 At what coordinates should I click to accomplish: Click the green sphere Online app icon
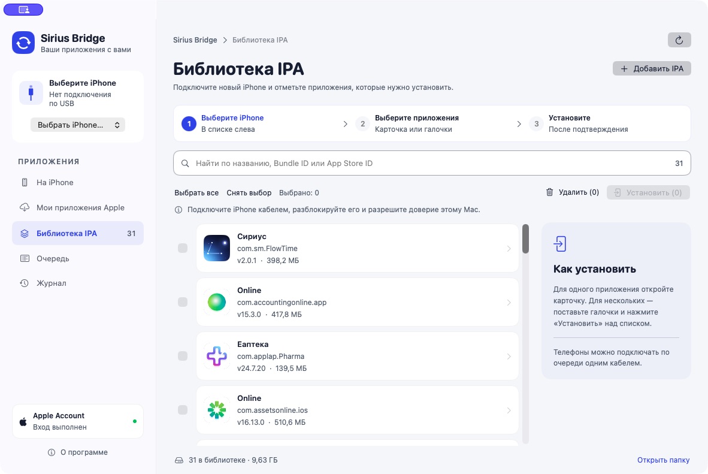pos(217,302)
